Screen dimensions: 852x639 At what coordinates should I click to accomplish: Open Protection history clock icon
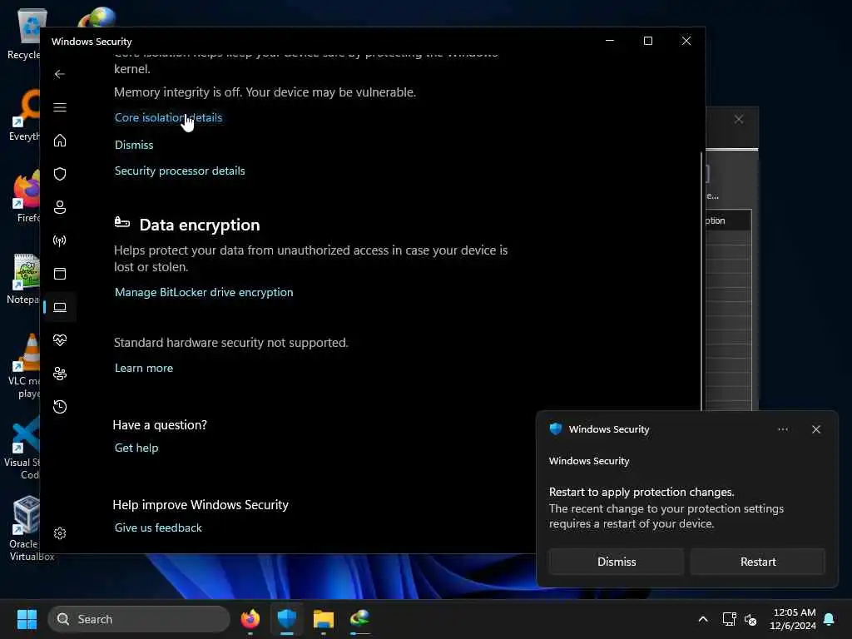60,407
